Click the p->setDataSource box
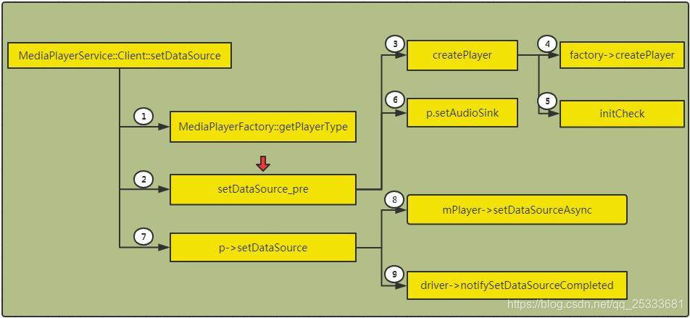 point(262,248)
